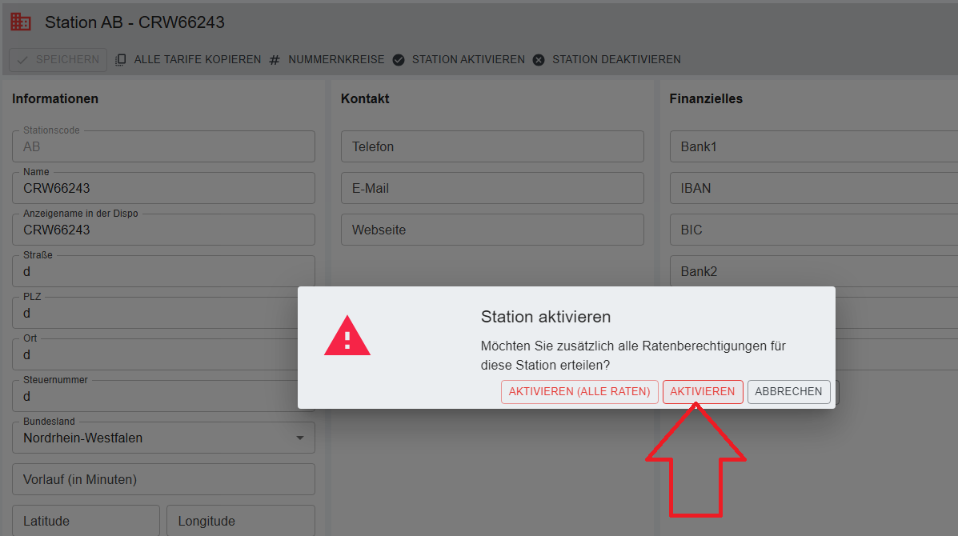
Task: Open the Bundesland dropdown arrow
Action: [300, 438]
